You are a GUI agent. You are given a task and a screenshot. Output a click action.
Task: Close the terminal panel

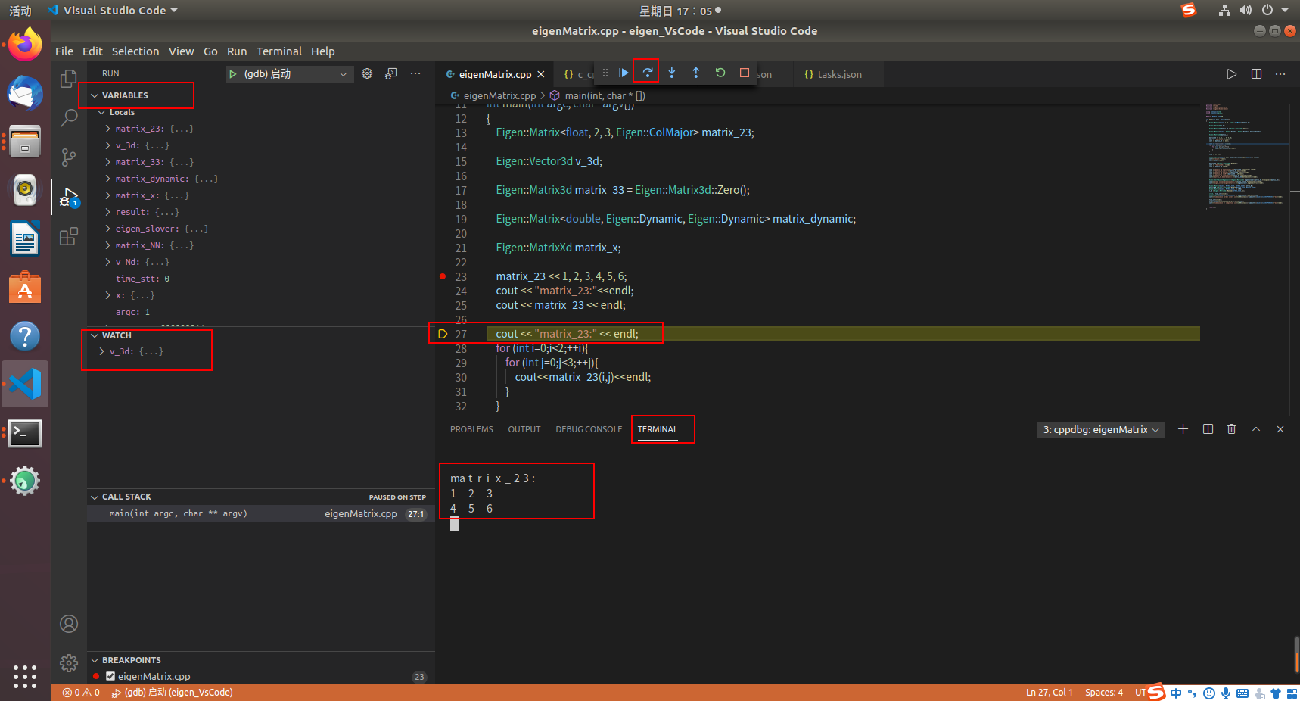[x=1280, y=429]
